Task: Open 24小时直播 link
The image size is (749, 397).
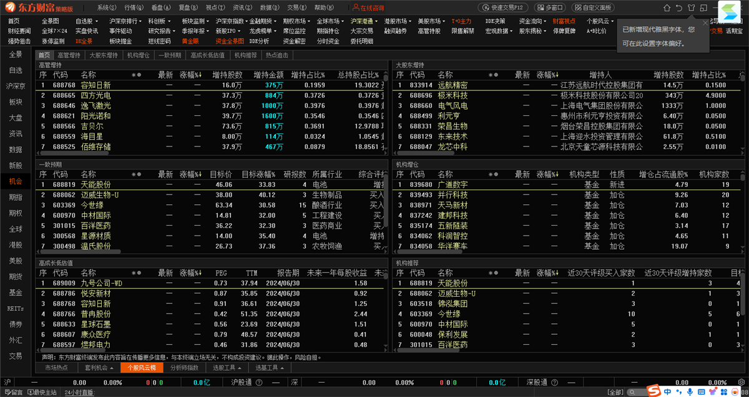Action: click(x=79, y=393)
